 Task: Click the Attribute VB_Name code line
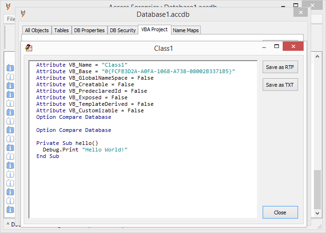pos(81,65)
